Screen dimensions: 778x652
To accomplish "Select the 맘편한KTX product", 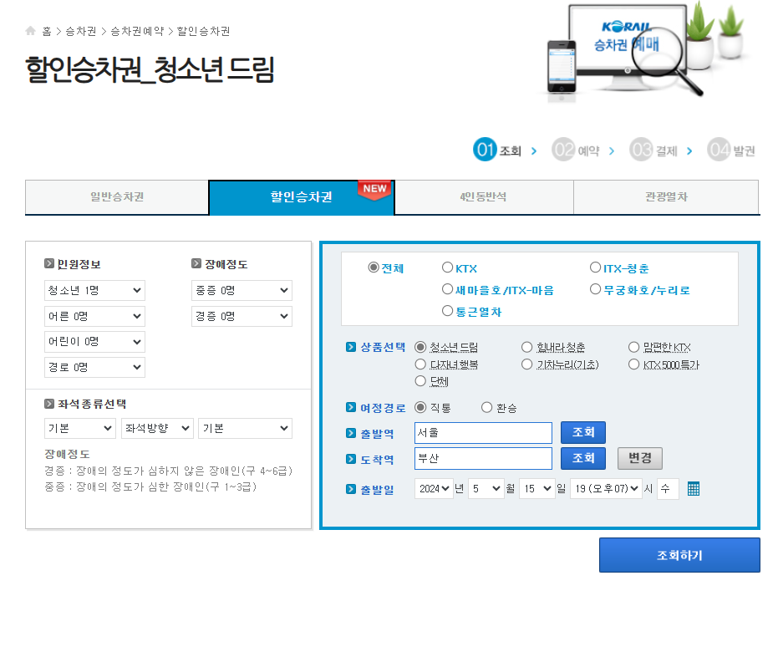I will tap(635, 347).
